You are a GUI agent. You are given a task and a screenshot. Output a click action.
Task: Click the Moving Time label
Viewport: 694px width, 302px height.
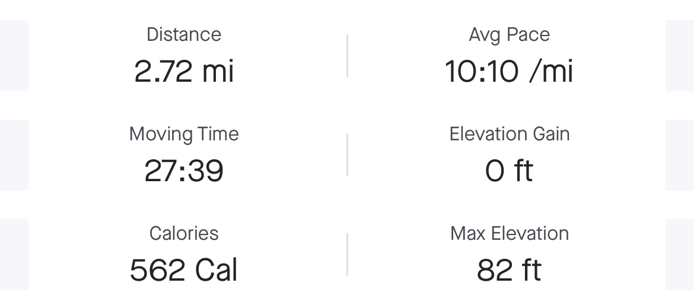click(184, 134)
